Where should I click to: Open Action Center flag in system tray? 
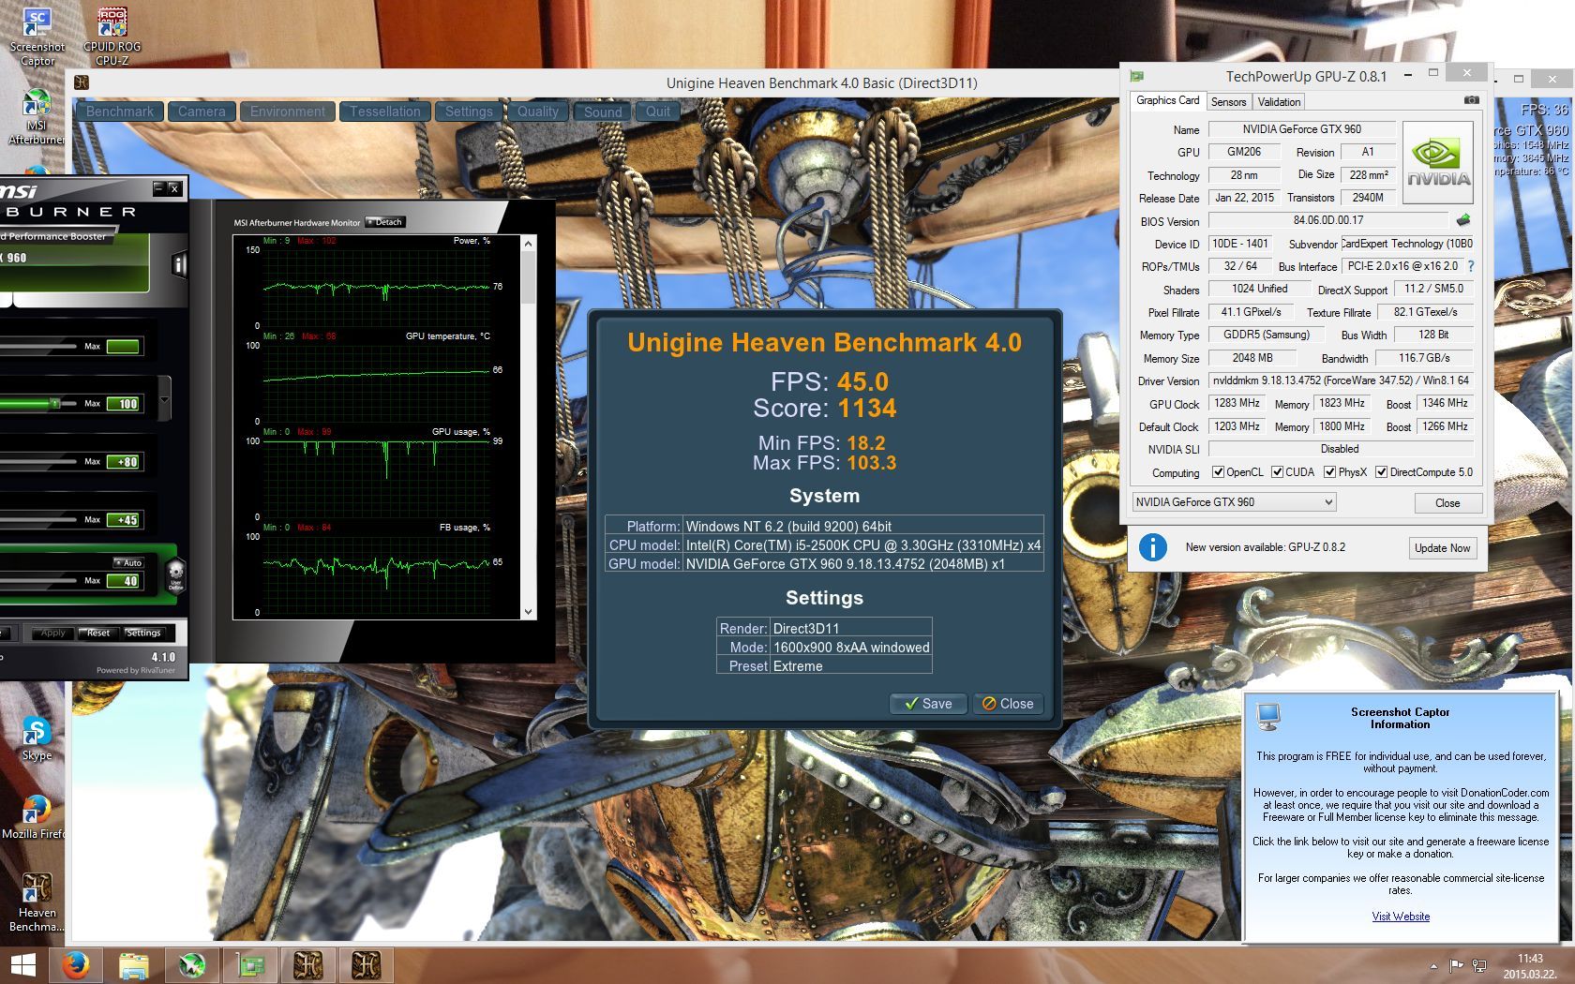click(1457, 965)
